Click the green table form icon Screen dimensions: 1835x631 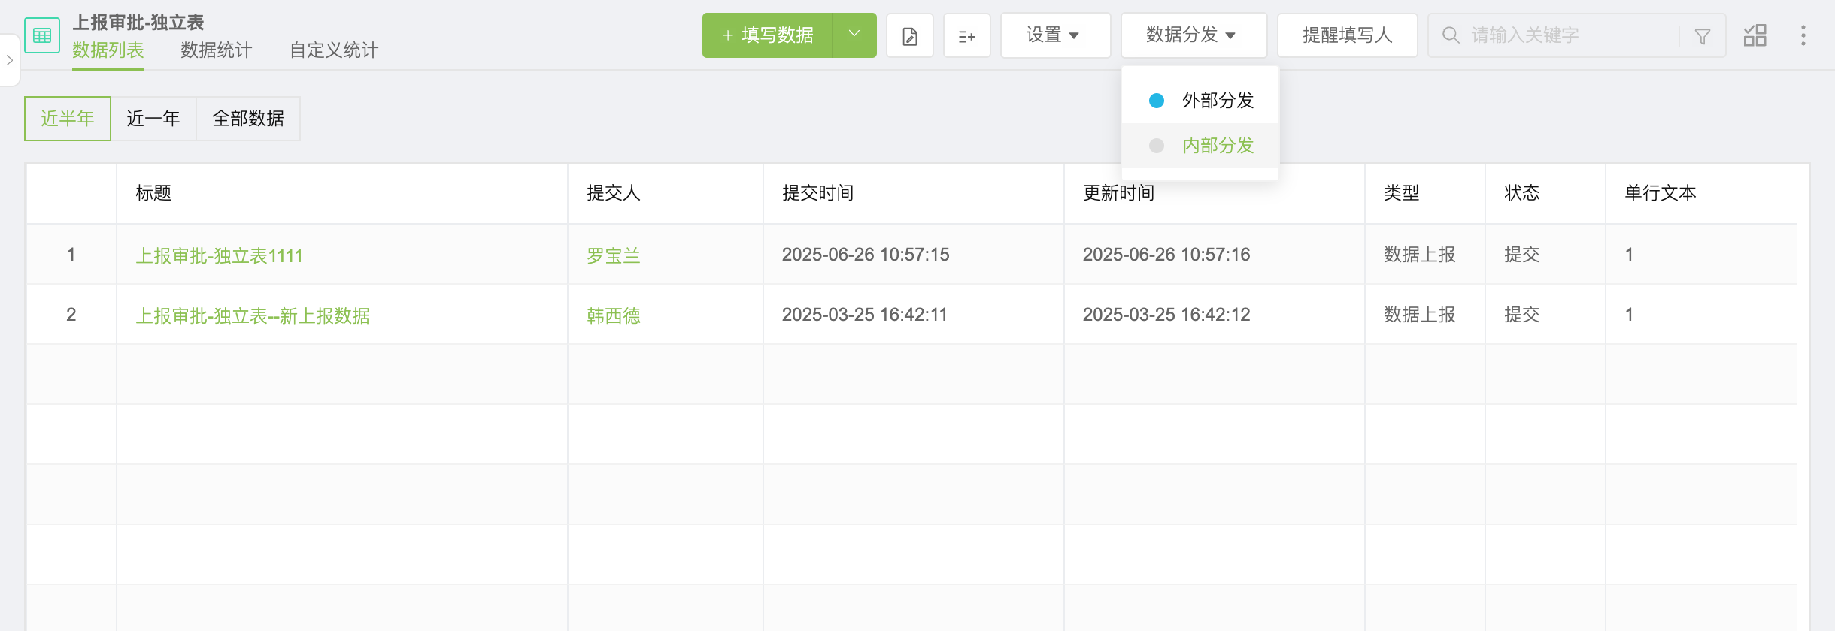click(x=42, y=35)
